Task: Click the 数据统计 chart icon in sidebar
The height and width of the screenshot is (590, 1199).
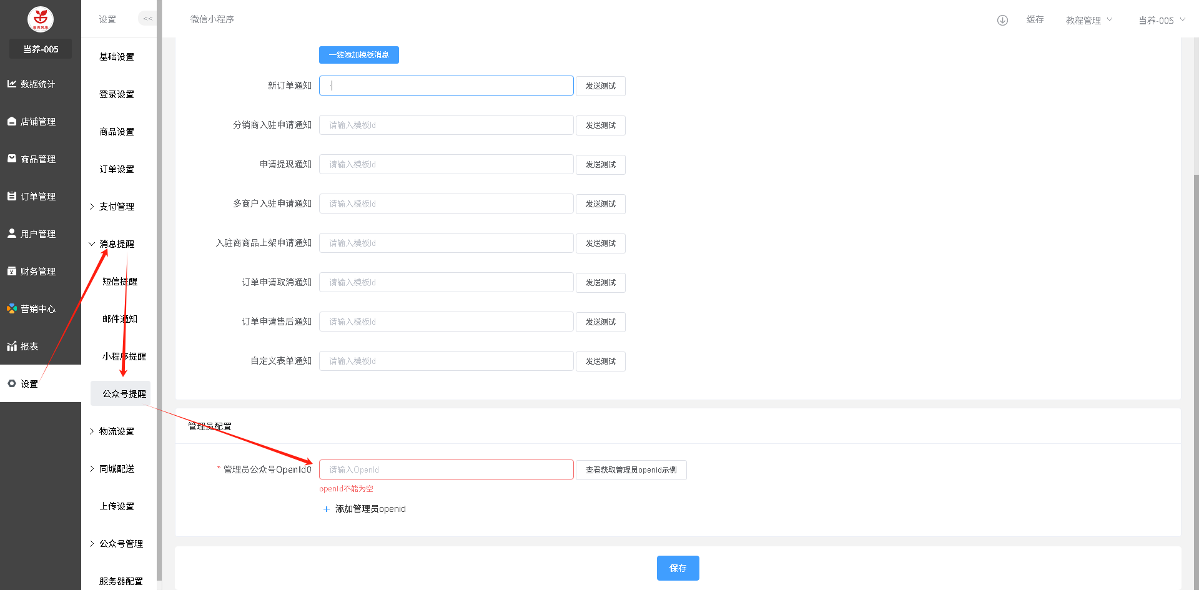Action: point(12,84)
